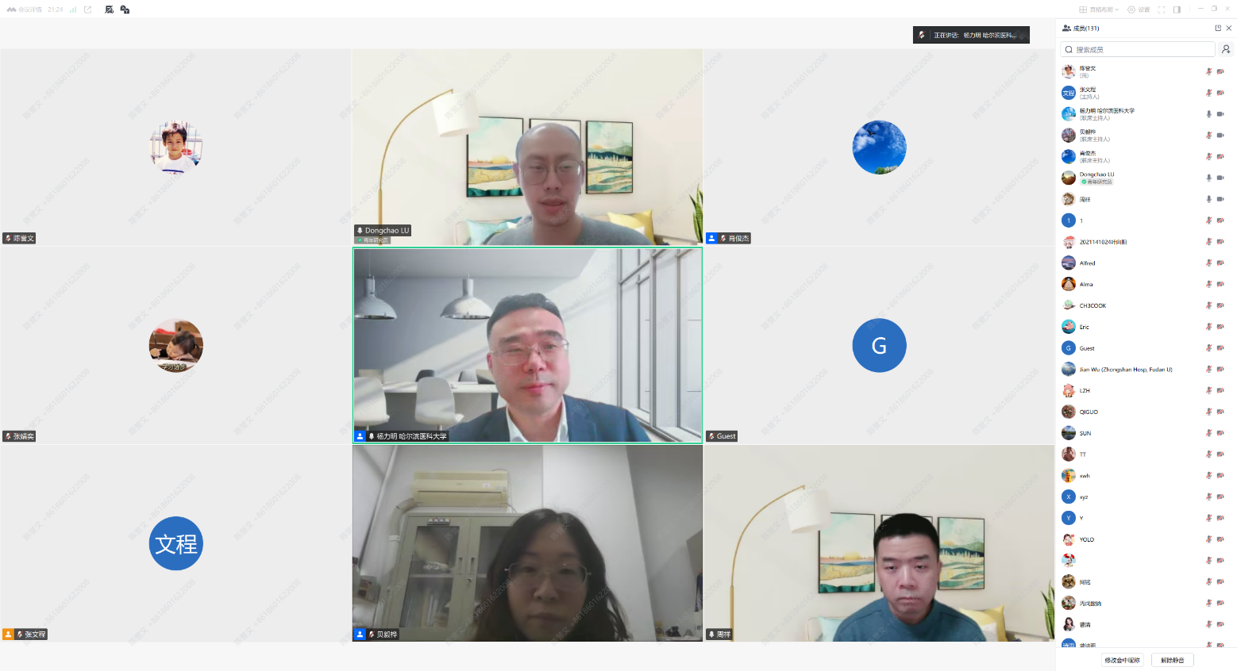
Task: Click the 解除静音 unmute button
Action: 1172,660
